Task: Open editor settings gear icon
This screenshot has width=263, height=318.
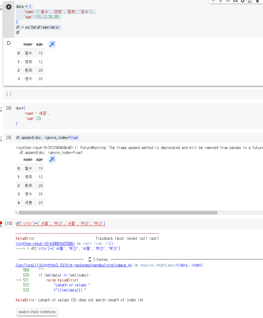Action: pyautogui.click(x=243, y=1)
